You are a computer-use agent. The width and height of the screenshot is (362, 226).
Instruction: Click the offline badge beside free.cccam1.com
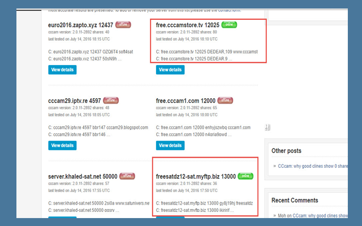click(225, 101)
